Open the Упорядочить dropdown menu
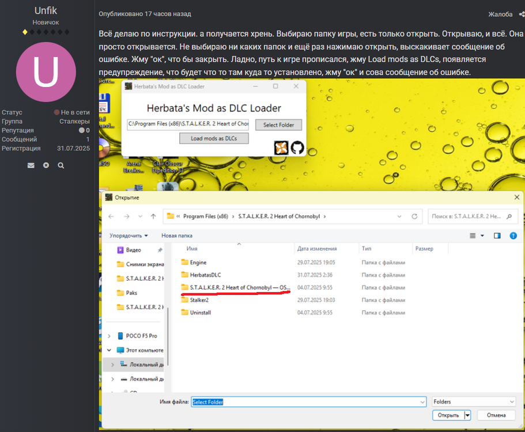 pyautogui.click(x=129, y=236)
